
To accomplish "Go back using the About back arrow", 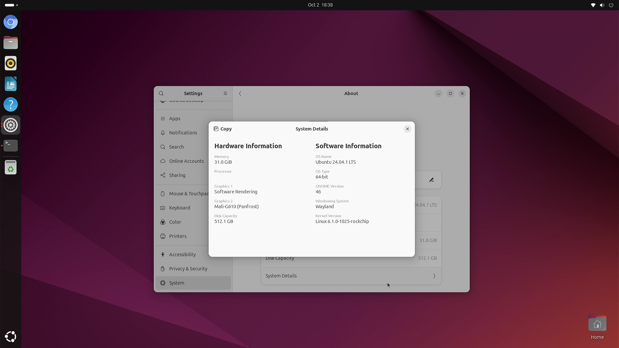I will (240, 93).
